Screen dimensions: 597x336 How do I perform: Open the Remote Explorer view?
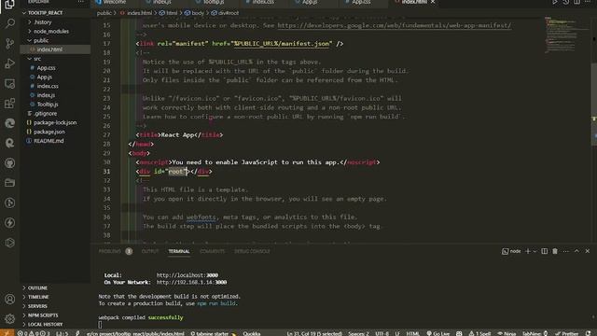point(10,83)
